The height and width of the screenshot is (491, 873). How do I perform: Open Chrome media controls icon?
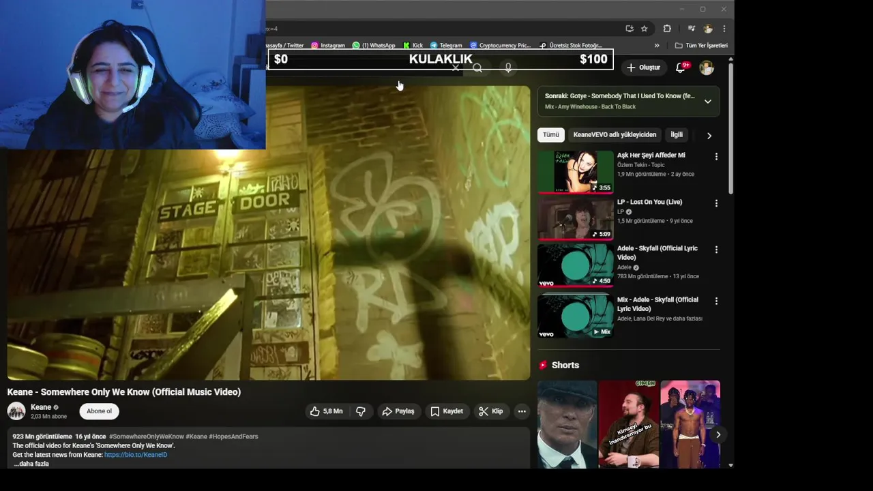click(x=691, y=29)
